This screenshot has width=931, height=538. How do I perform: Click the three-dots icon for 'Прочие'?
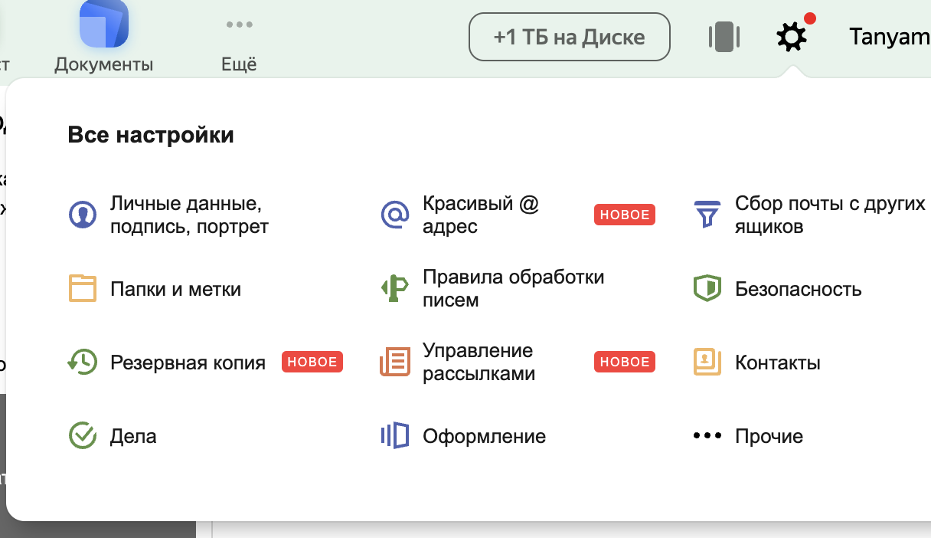(707, 436)
